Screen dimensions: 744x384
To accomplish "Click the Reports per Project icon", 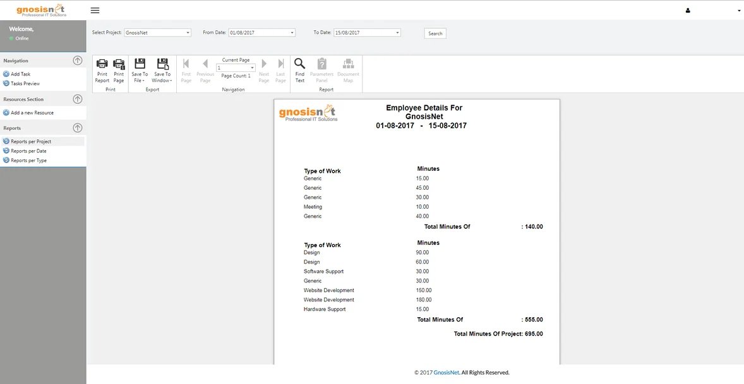I will tap(6, 141).
